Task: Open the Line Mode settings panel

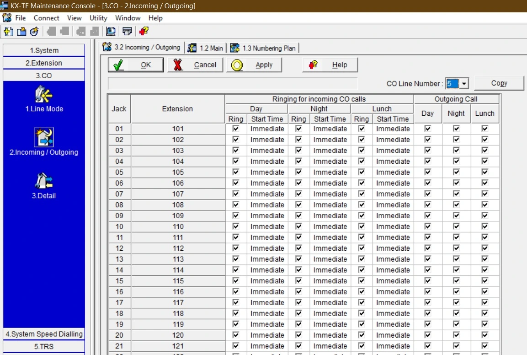Action: tap(44, 101)
